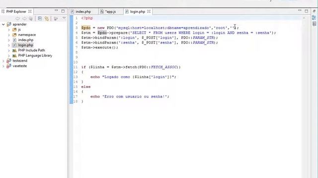
Task: Select PHP Language Library entry
Action: pyautogui.click(x=35, y=55)
